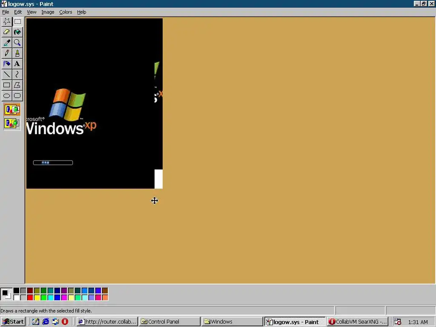Screen dimensions: 436x327
Task: Select the hot pink swatch
Action: pyautogui.click(x=98, y=298)
